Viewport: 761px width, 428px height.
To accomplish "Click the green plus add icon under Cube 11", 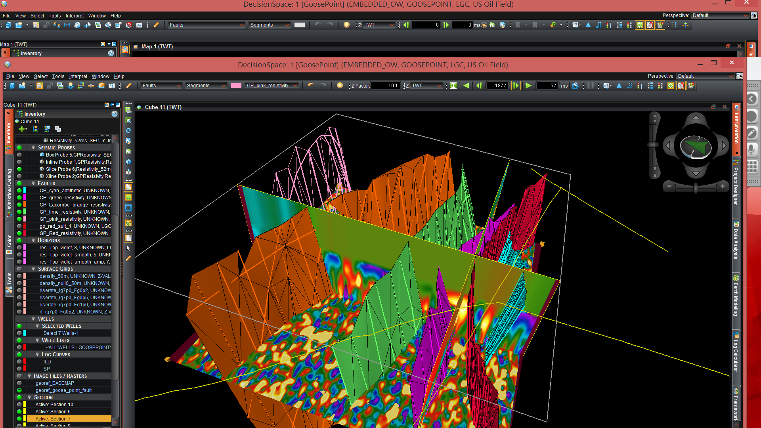I will [x=22, y=129].
